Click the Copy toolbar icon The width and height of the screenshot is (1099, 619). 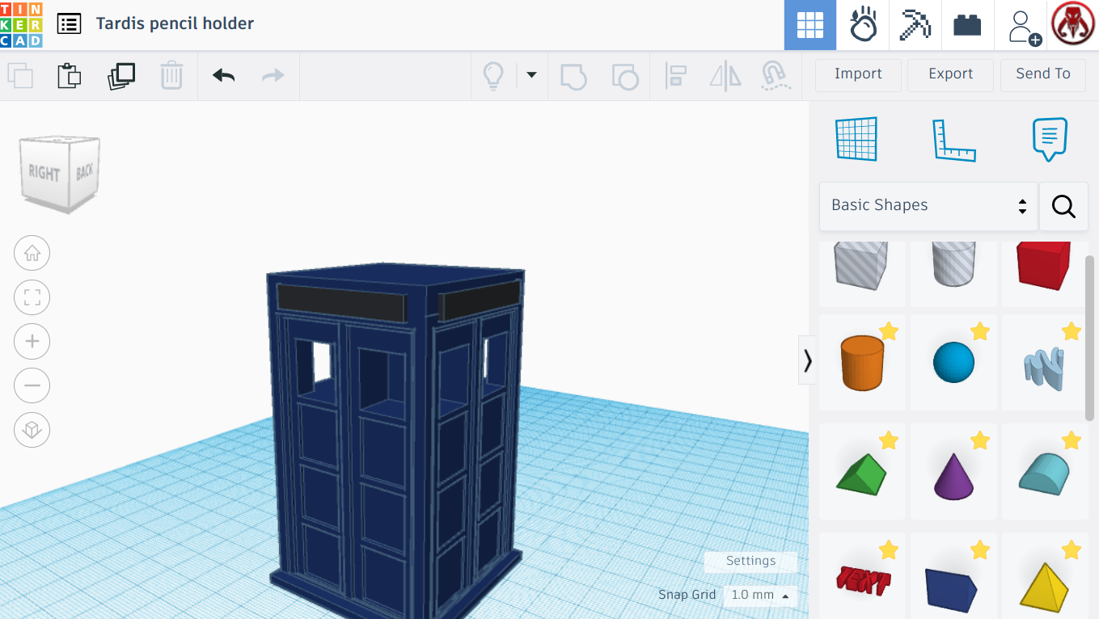(20, 76)
